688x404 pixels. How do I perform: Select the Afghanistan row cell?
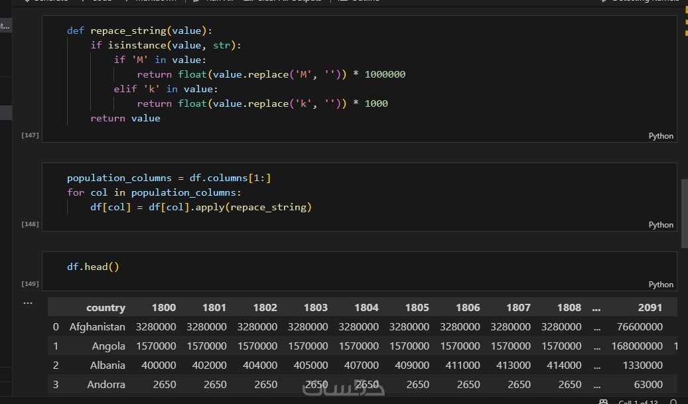pos(97,327)
